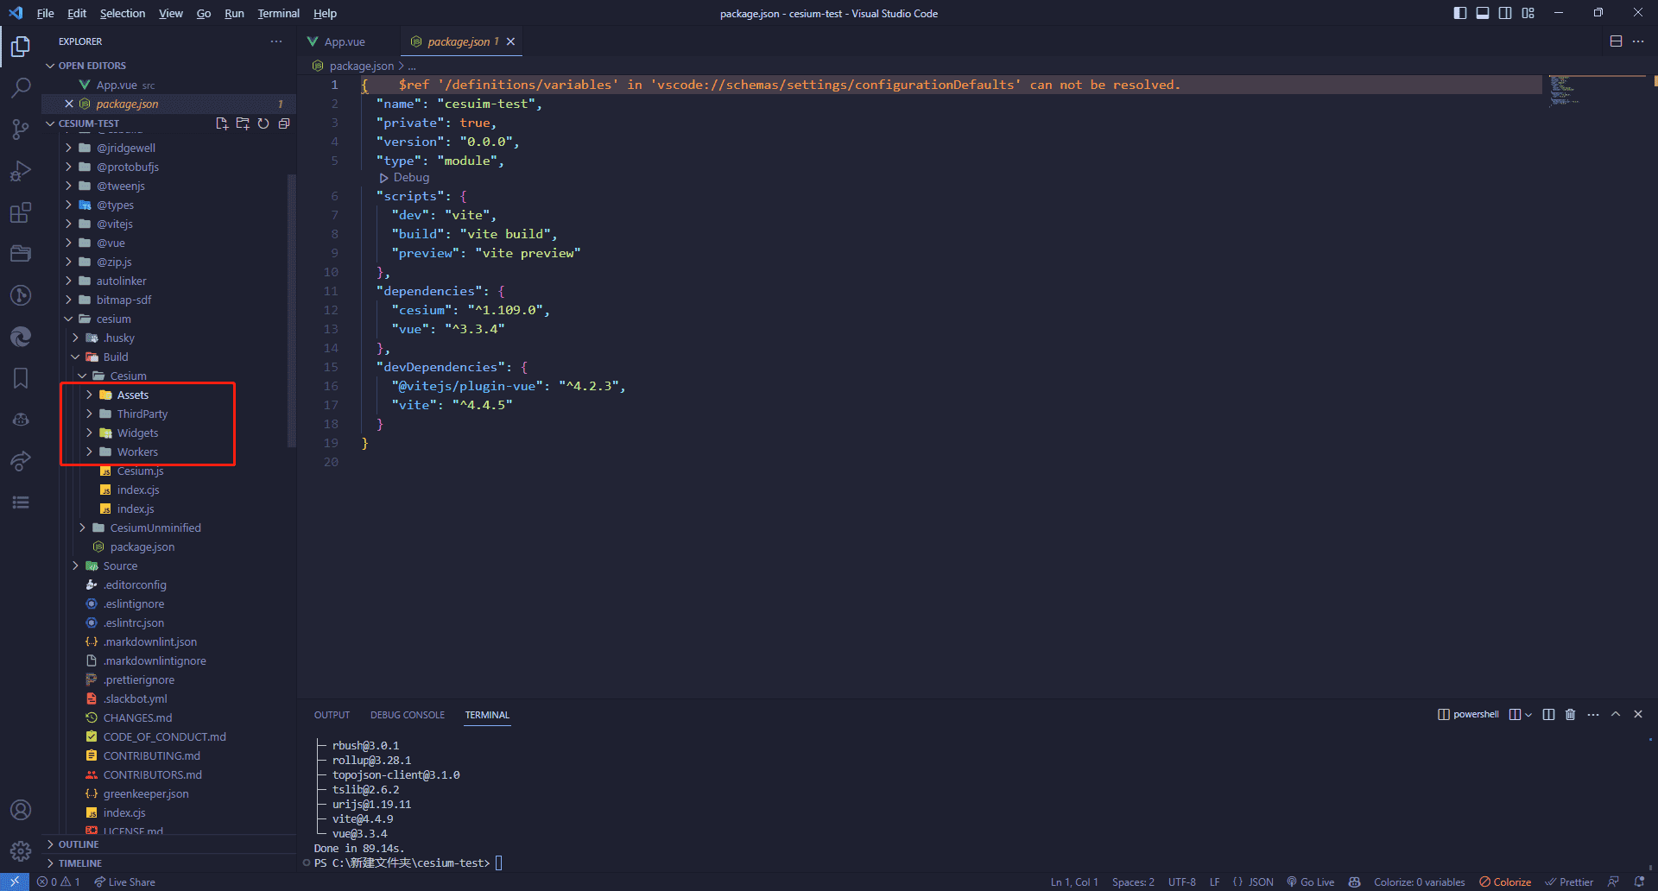Change JSON language mode in status bar

pos(1261,882)
